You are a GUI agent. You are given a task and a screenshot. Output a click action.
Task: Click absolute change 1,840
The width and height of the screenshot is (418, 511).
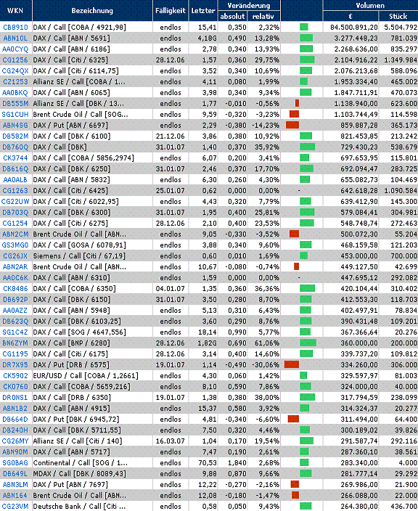coord(237,463)
